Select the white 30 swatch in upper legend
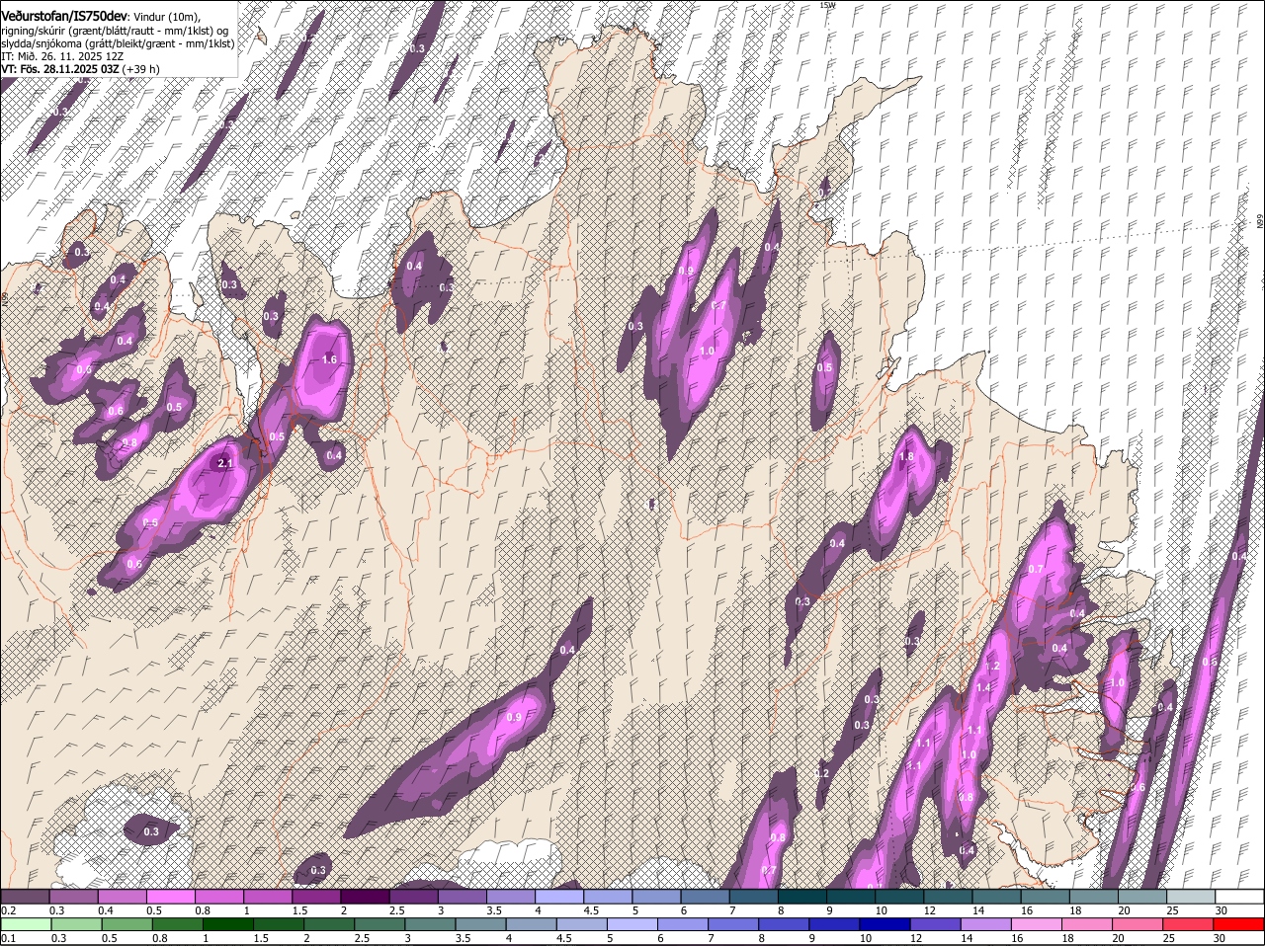The width and height of the screenshot is (1265, 946). [x=1239, y=896]
